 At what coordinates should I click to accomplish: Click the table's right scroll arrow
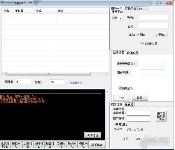(x=107, y=74)
